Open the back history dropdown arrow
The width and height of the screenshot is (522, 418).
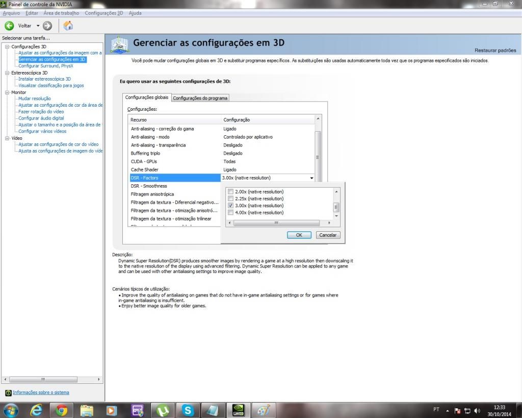point(38,26)
